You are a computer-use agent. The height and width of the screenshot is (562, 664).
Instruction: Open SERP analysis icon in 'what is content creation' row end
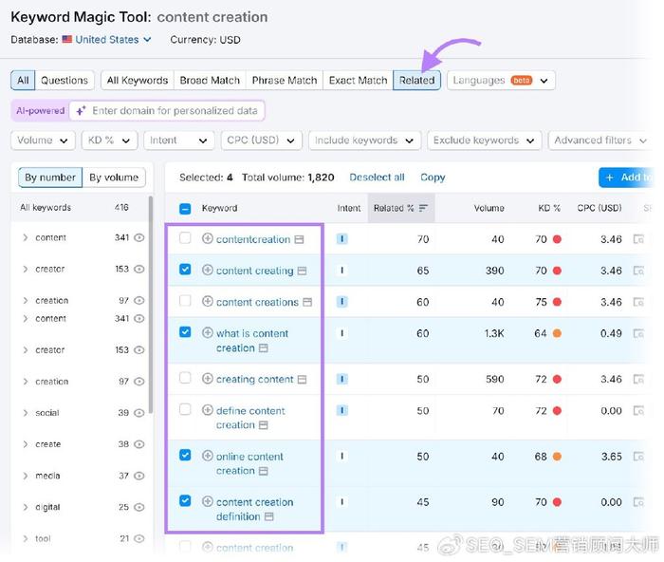click(x=638, y=333)
